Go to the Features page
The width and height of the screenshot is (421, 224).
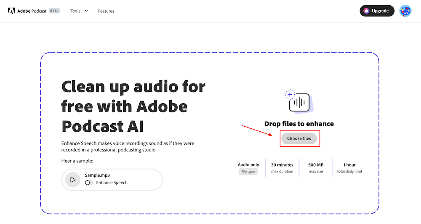point(106,11)
